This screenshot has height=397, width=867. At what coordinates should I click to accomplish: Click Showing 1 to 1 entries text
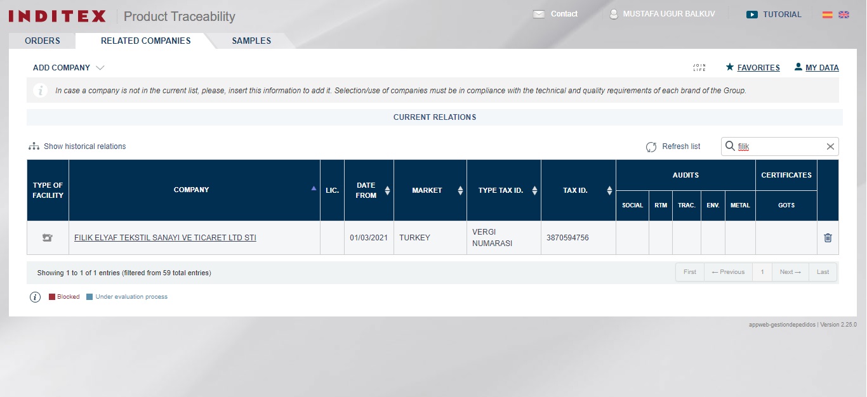[x=124, y=273]
